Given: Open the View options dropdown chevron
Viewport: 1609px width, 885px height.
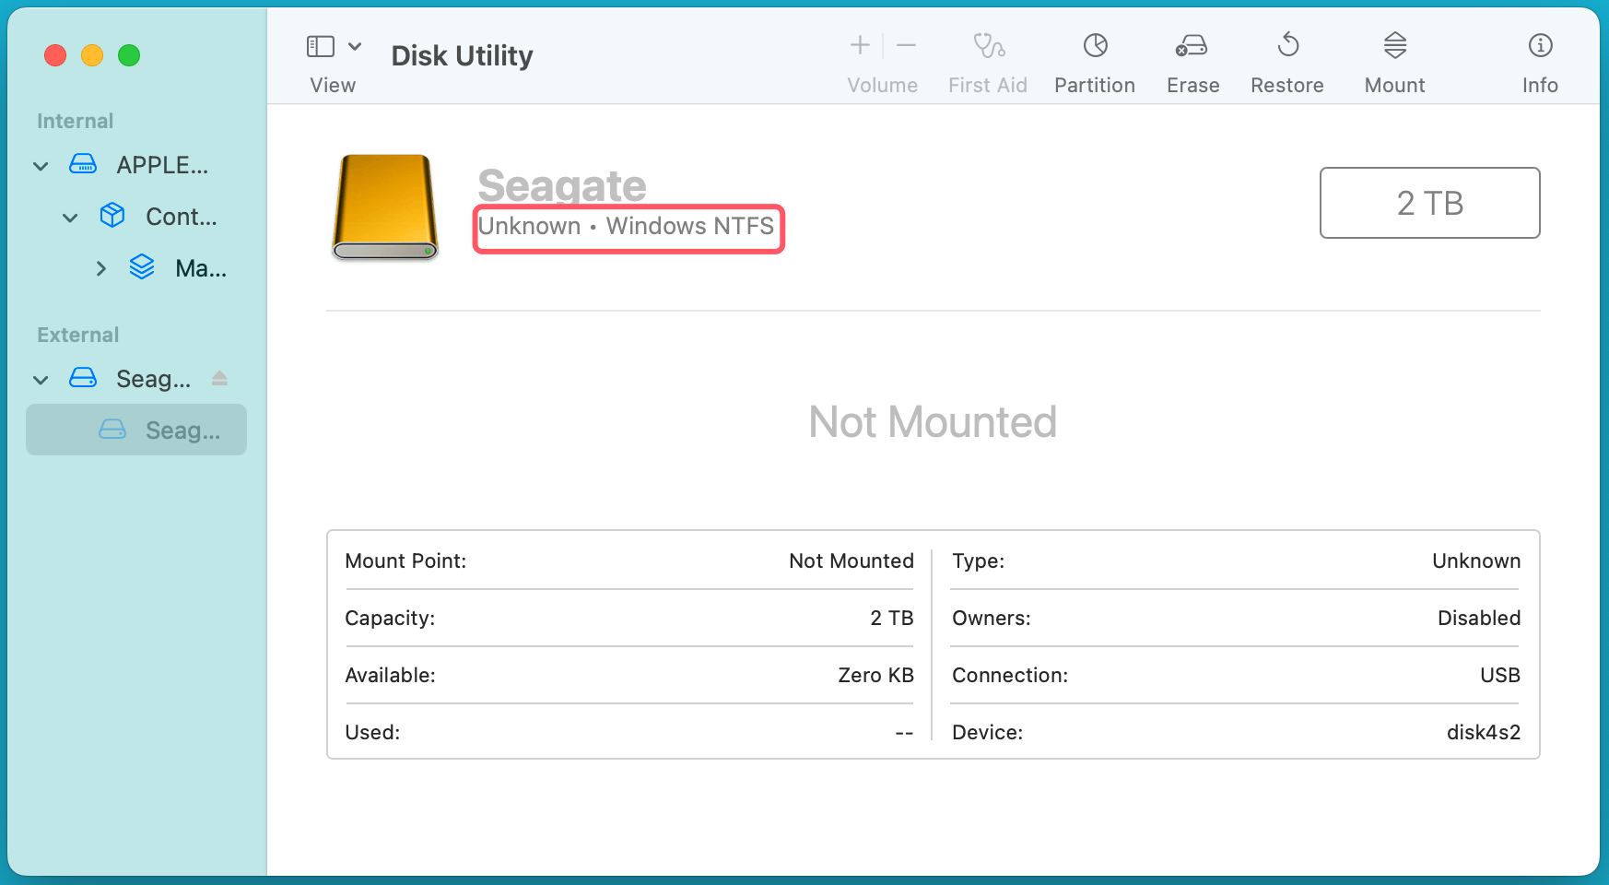Looking at the screenshot, I should [355, 45].
